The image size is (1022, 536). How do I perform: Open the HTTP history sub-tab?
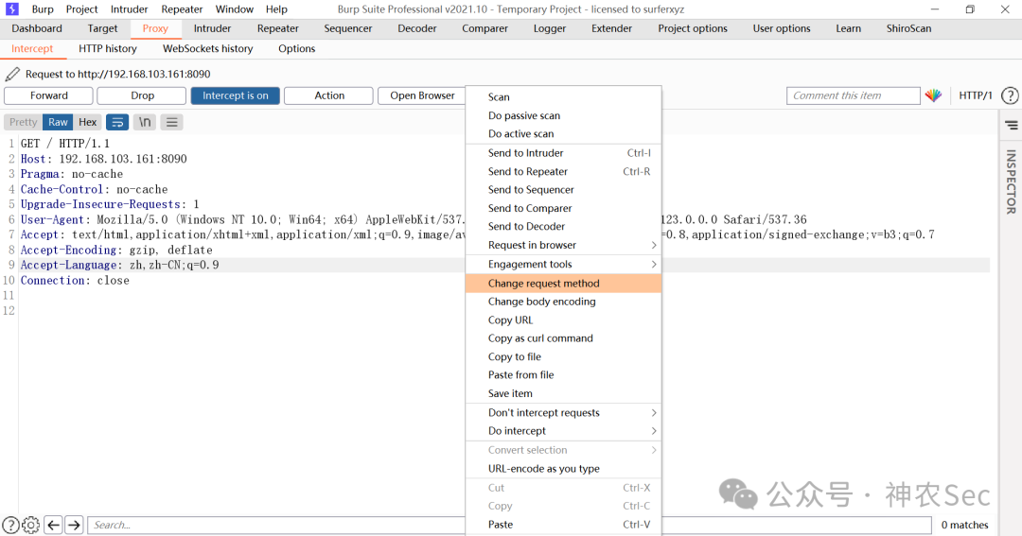click(x=108, y=49)
